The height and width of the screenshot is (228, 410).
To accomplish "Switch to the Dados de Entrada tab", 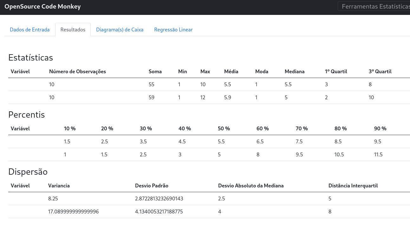I will (x=29, y=29).
